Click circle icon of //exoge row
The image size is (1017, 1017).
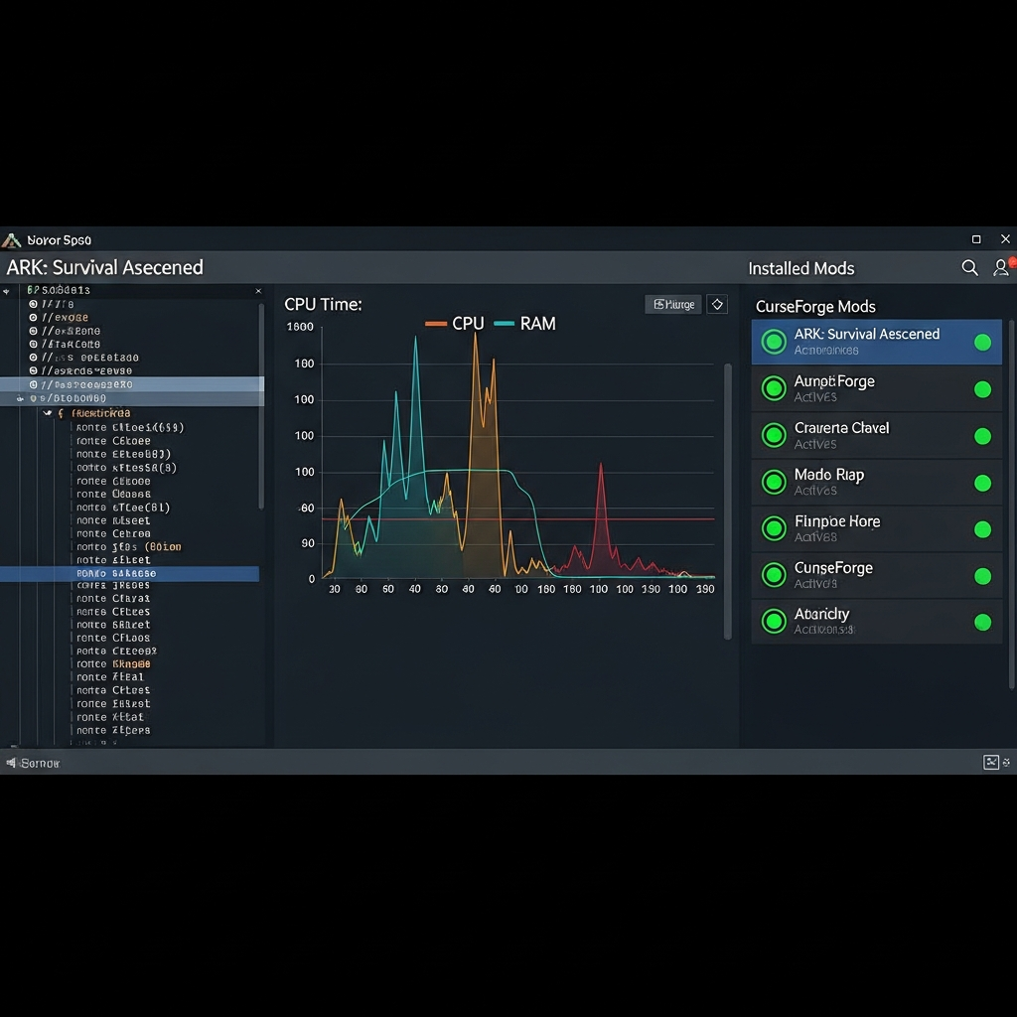33,317
